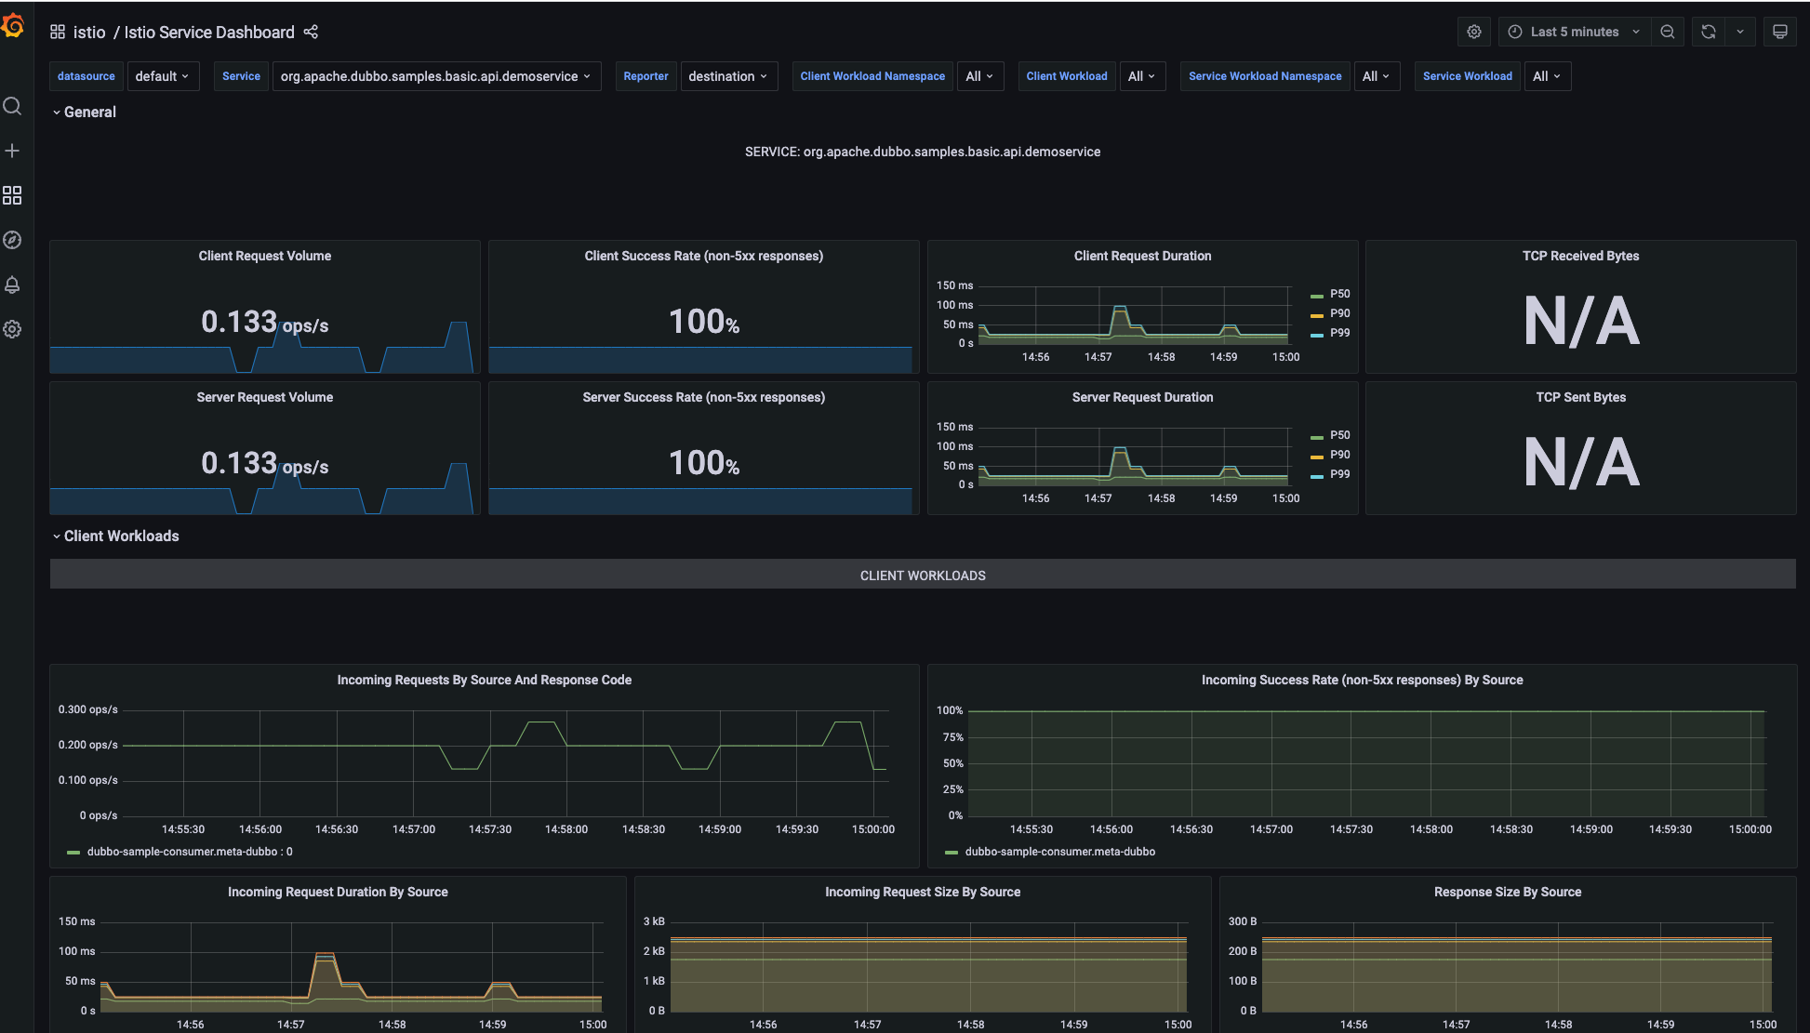Click the 0.133 ops/s Client Request Volume value
The height and width of the screenshot is (1033, 1810).
tap(265, 322)
